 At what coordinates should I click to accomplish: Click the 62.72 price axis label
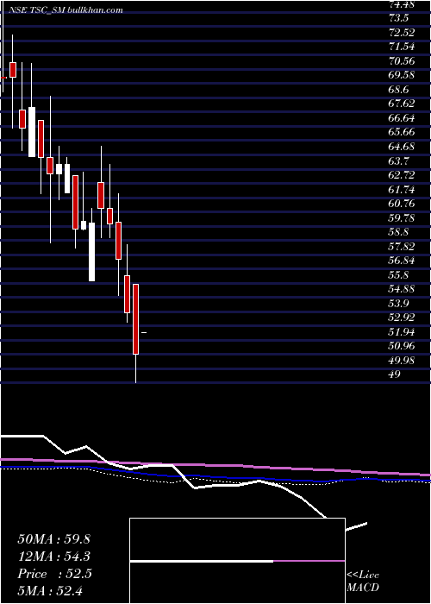click(403, 175)
